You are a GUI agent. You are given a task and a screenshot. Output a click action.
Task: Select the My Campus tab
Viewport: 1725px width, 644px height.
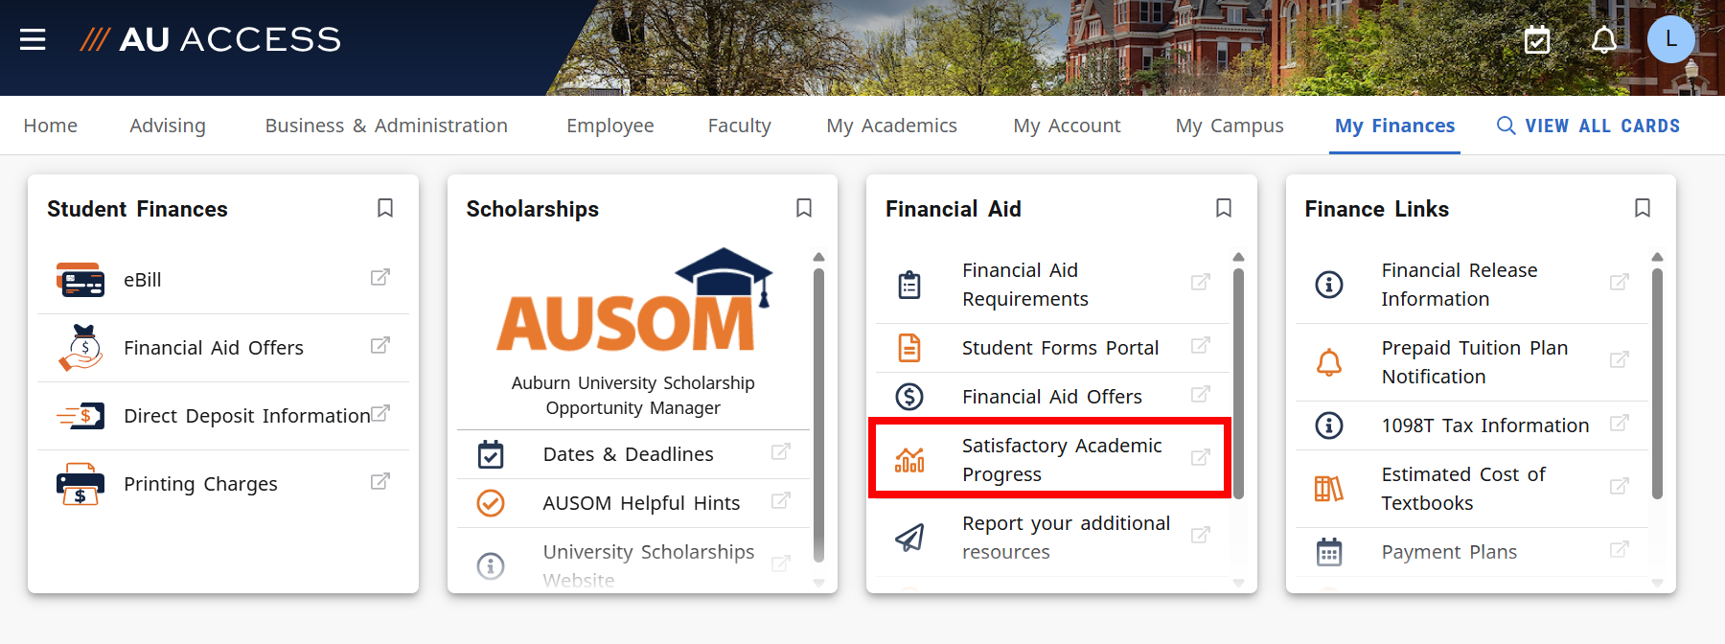tap(1229, 125)
